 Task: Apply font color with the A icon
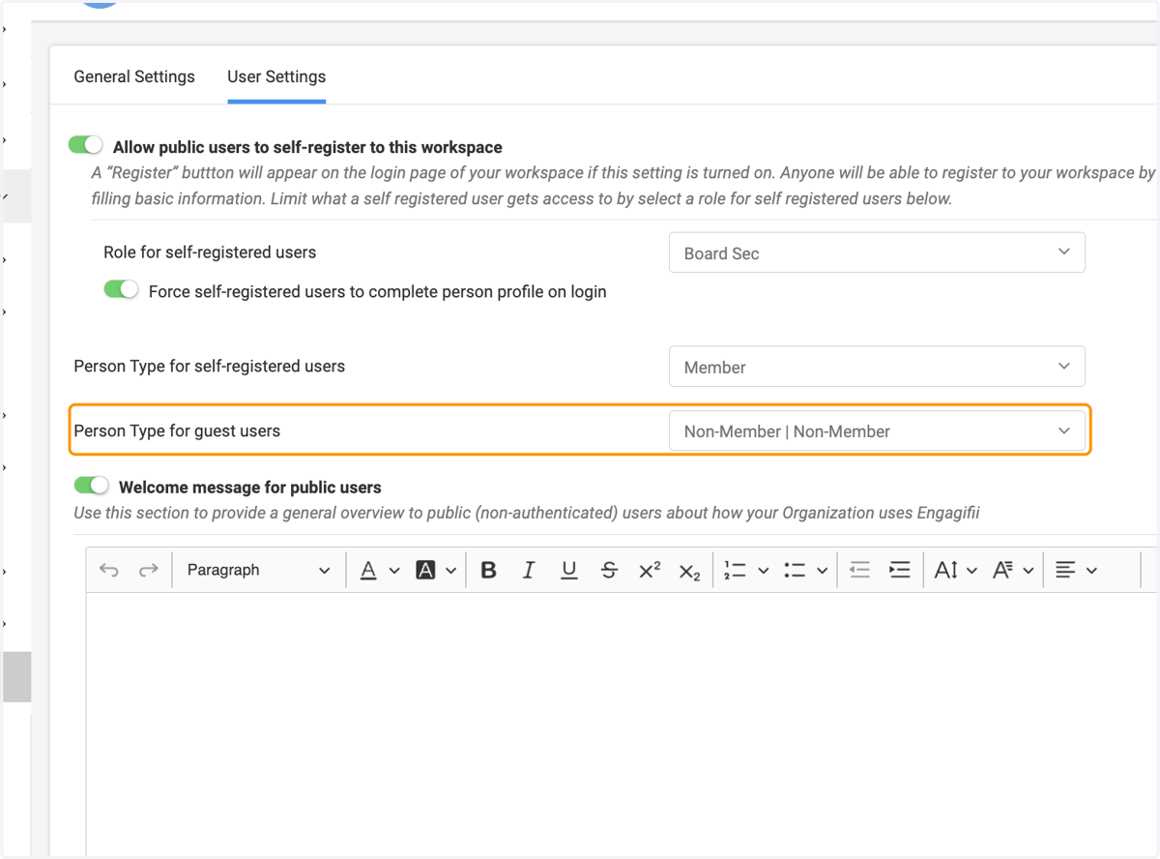[368, 571]
